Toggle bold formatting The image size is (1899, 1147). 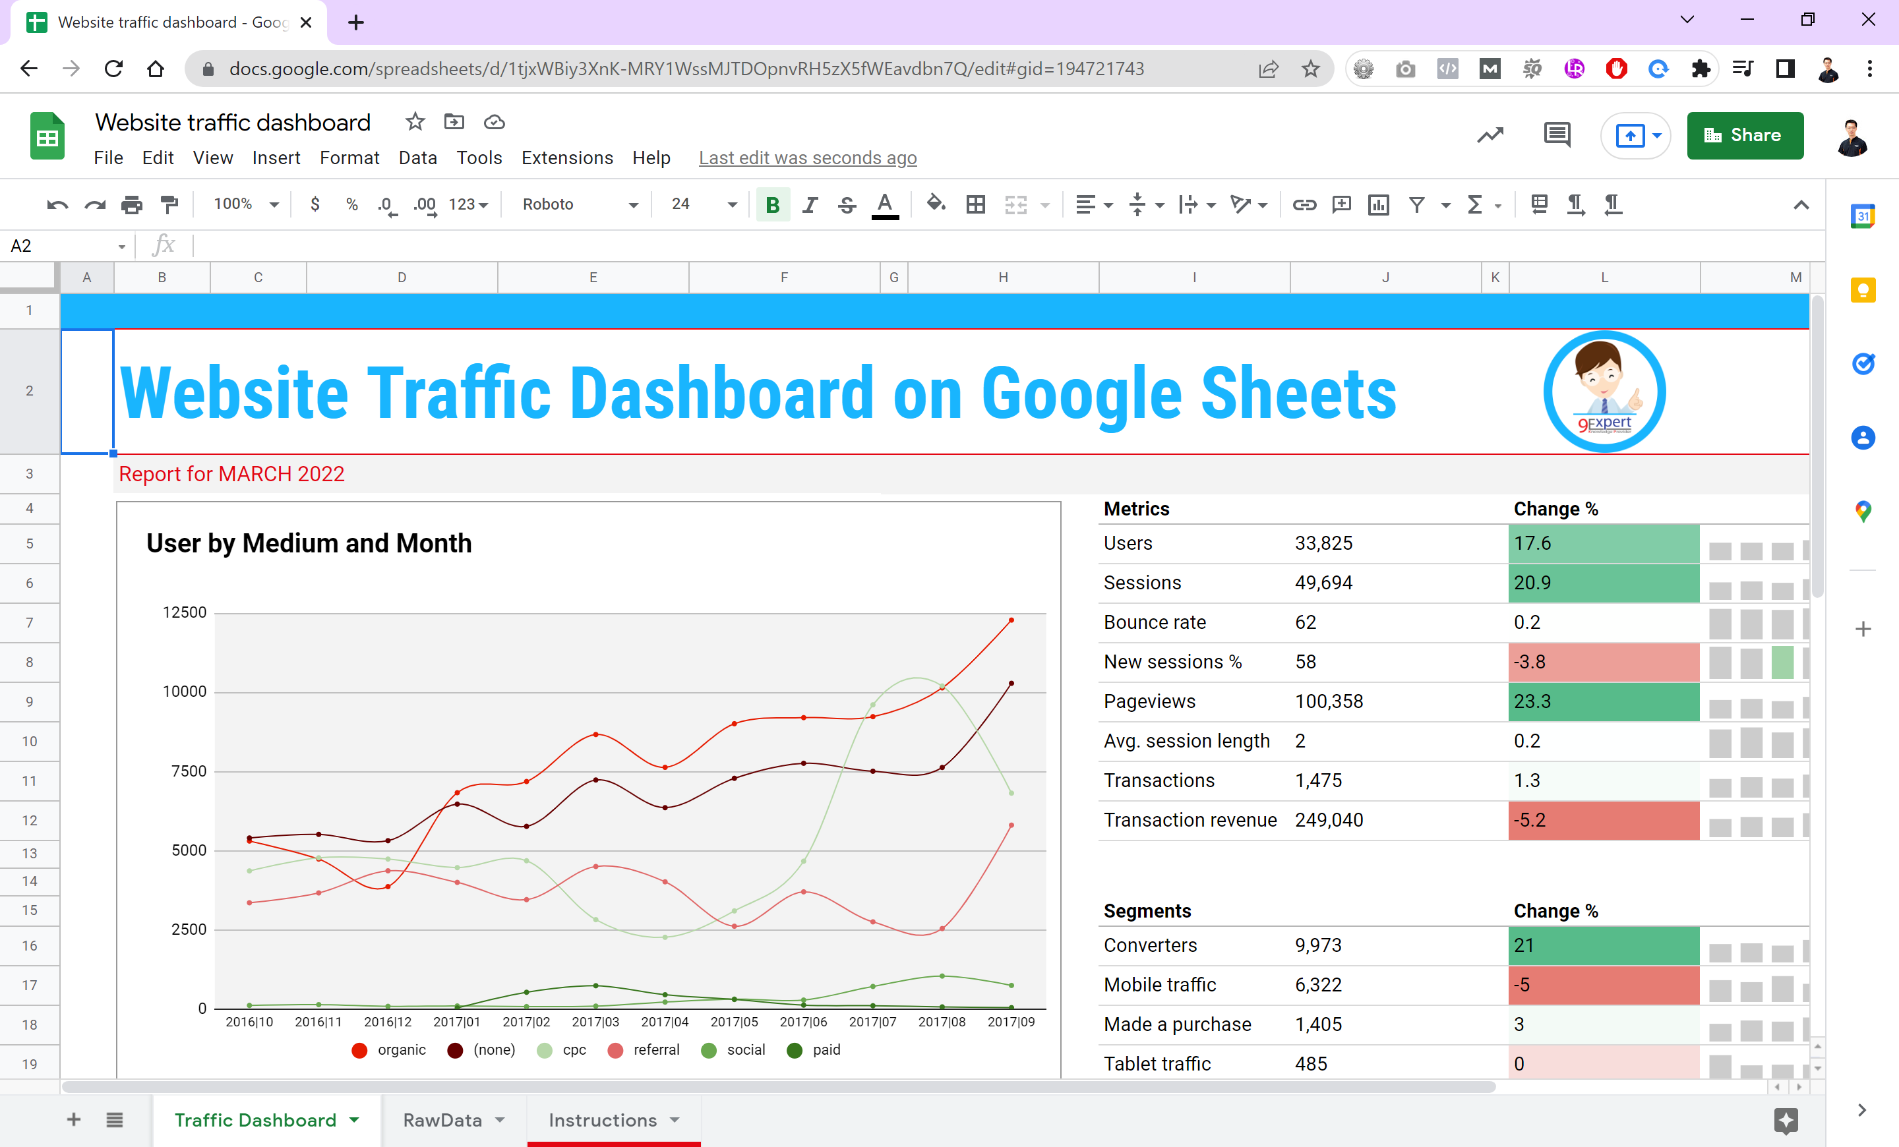coord(771,204)
